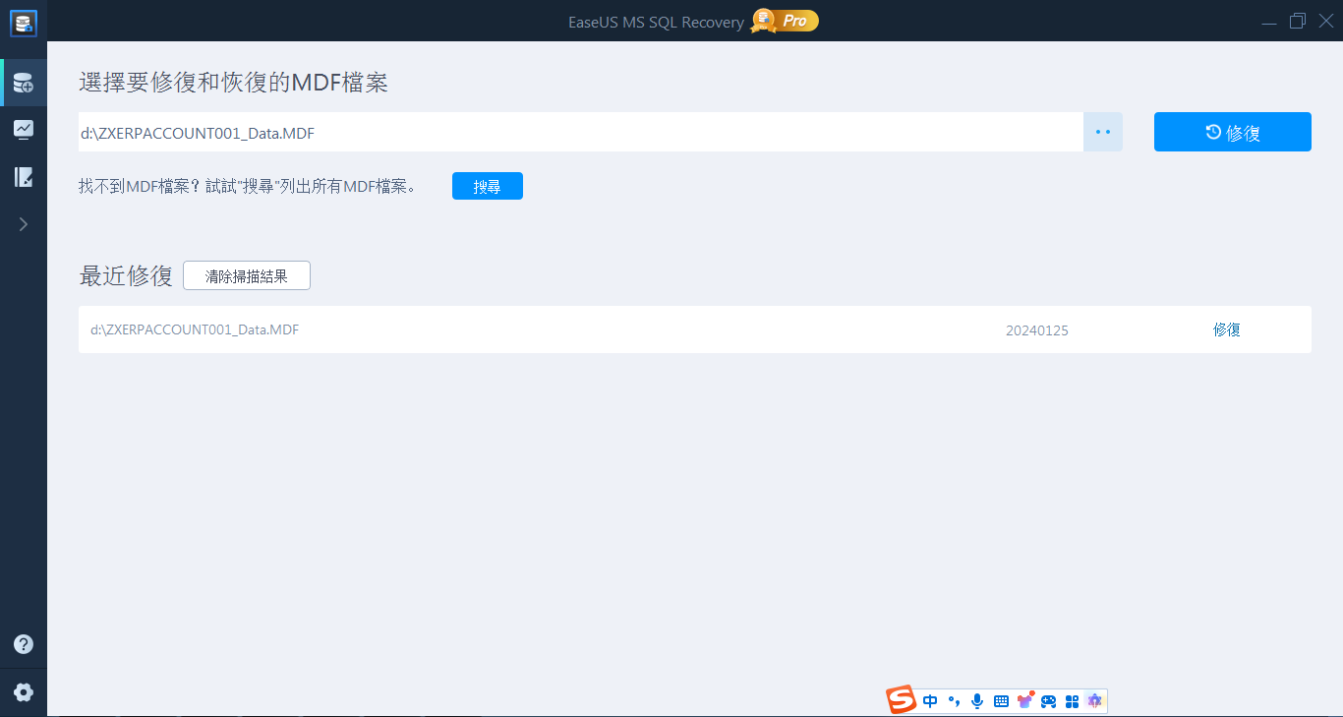
Task: Click 清除掃描結果 to clear scan results
Action: (247, 275)
